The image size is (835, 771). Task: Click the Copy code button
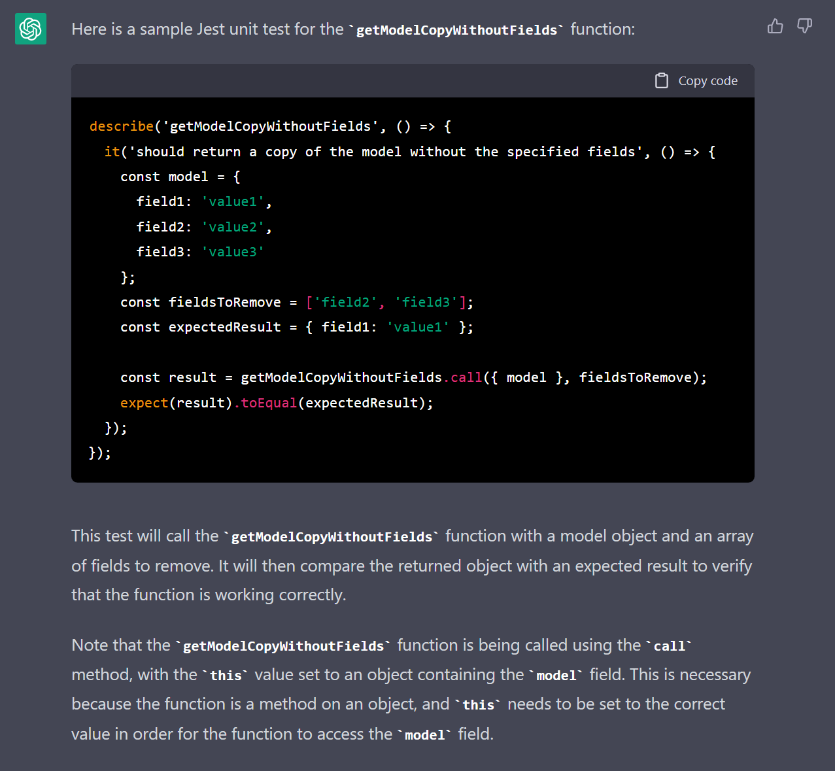(707, 80)
